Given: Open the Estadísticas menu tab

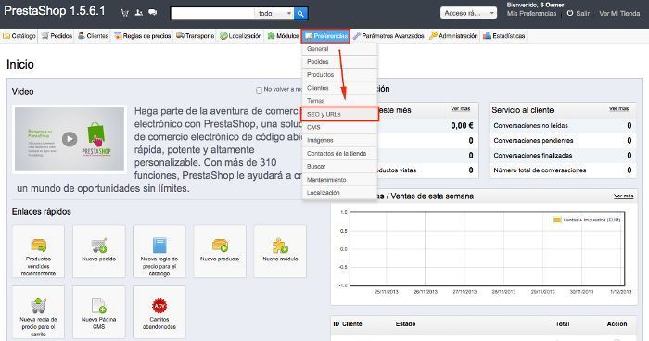Looking at the screenshot, I should 504,36.
